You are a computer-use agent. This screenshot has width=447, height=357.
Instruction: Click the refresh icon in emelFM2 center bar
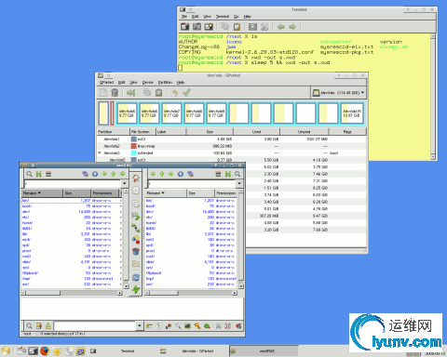(136, 277)
